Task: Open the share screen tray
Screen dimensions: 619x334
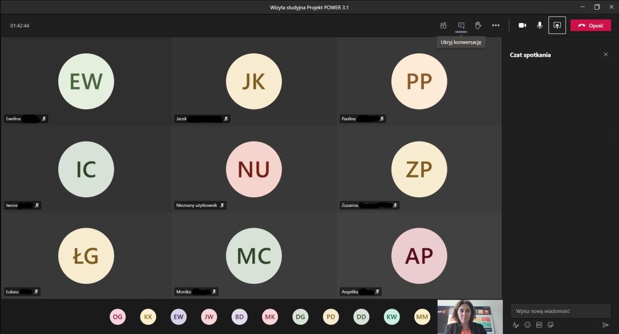Action: 557,25
